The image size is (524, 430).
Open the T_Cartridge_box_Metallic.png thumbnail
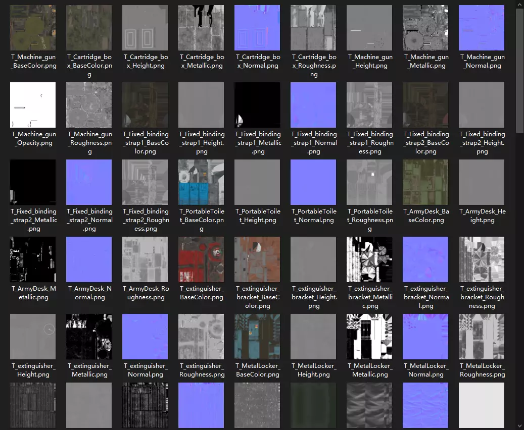(x=201, y=28)
